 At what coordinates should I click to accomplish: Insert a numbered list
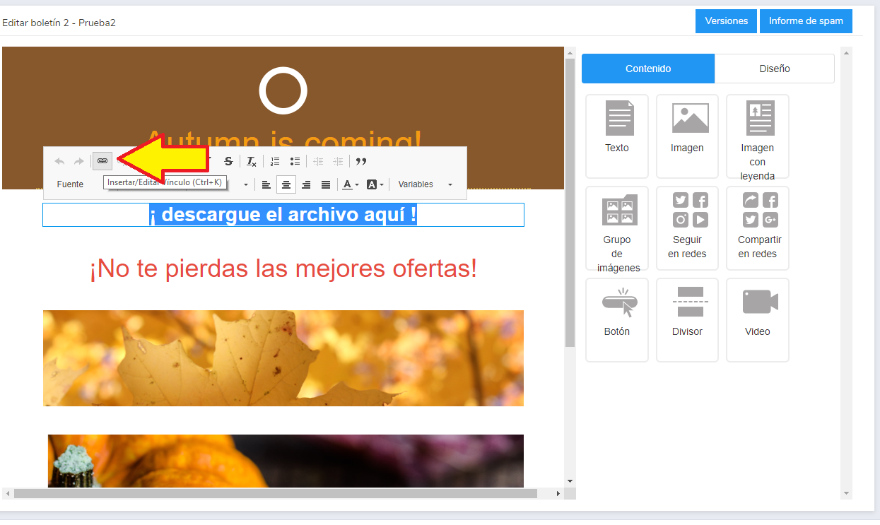click(275, 161)
